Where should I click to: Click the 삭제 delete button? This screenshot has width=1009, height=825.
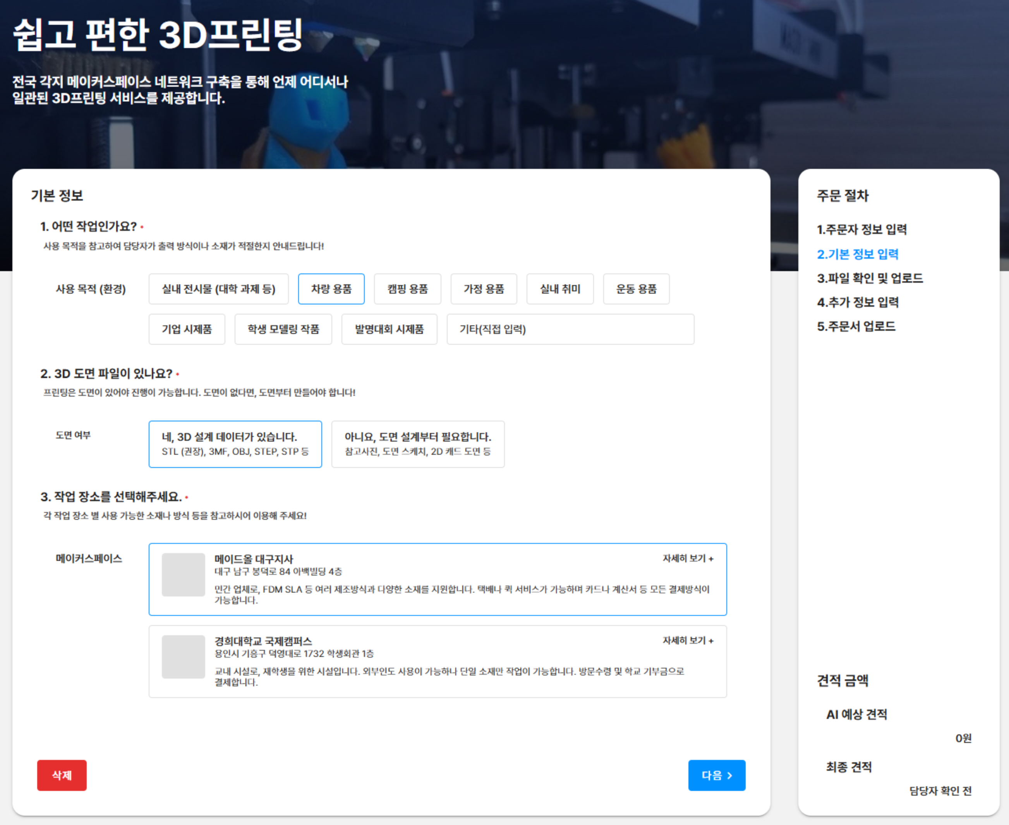[x=62, y=775]
